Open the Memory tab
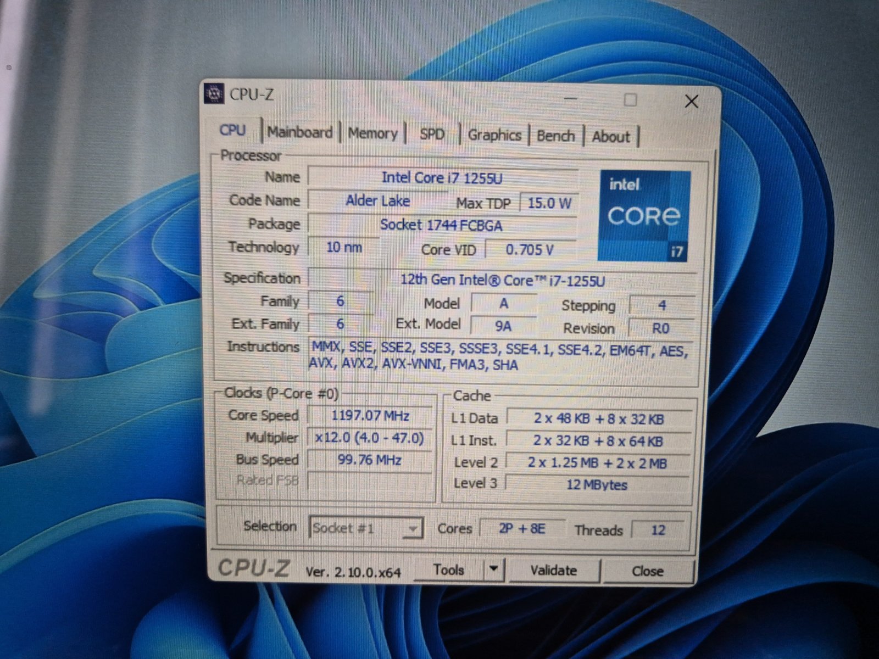 [x=372, y=133]
